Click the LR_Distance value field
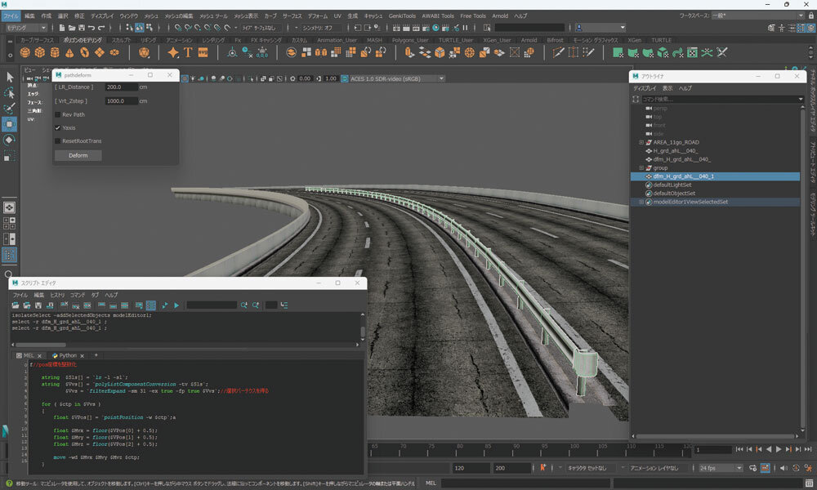Viewport: 817px width, 490px height. point(122,87)
